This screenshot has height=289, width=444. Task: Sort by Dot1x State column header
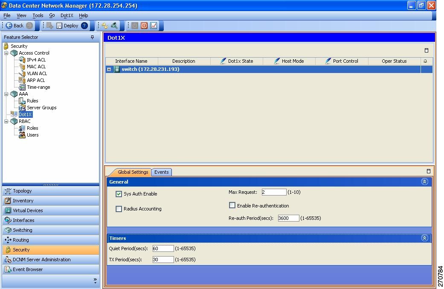[x=237, y=61]
